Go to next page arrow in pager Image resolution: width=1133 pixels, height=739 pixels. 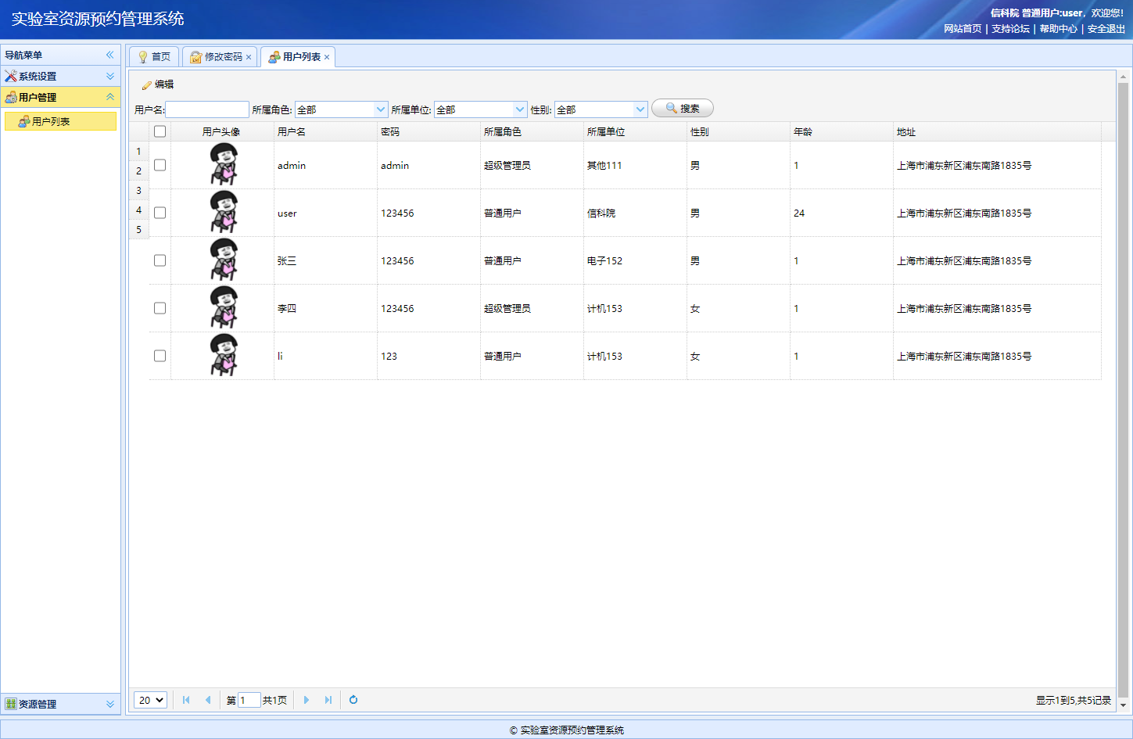[307, 700]
